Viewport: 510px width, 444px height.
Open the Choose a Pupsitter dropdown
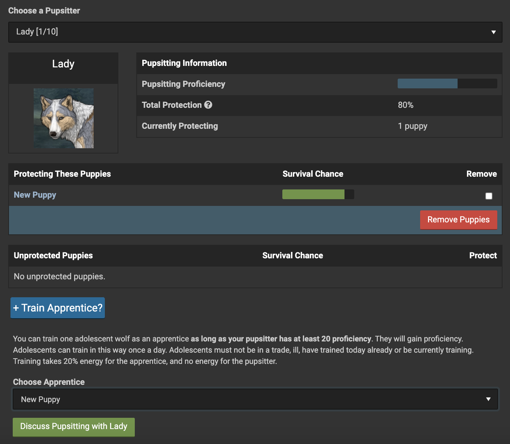click(255, 32)
